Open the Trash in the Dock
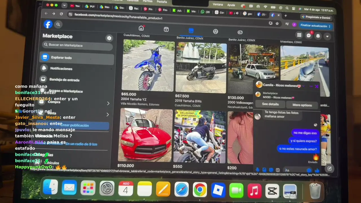 pyautogui.click(x=315, y=191)
